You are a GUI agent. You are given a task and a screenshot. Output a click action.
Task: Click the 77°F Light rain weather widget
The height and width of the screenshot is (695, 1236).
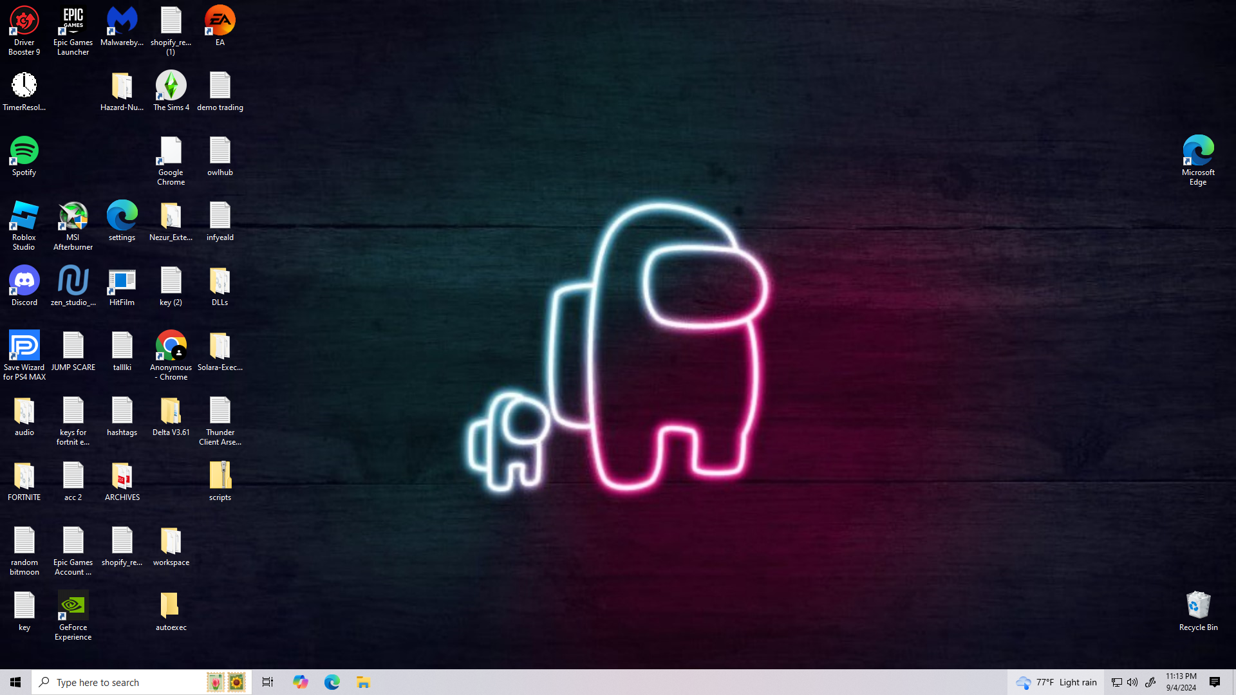point(1056,682)
